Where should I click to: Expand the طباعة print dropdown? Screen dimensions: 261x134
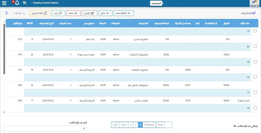pyautogui.click(x=18, y=13)
